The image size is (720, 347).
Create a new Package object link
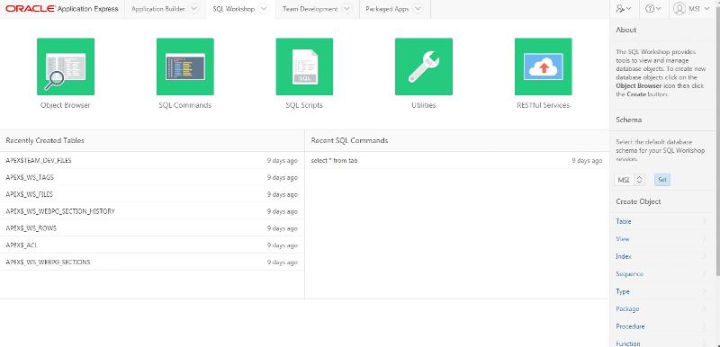627,309
